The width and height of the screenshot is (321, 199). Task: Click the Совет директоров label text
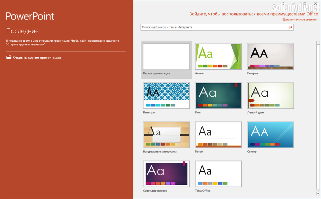coord(155,191)
